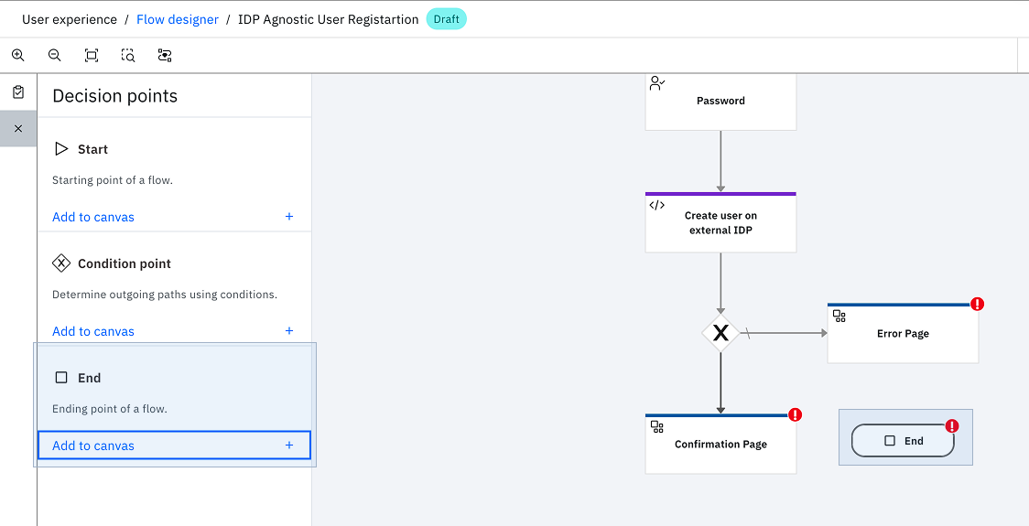1029x526 pixels.
Task: Click User experience breadcrumb
Action: click(x=70, y=20)
